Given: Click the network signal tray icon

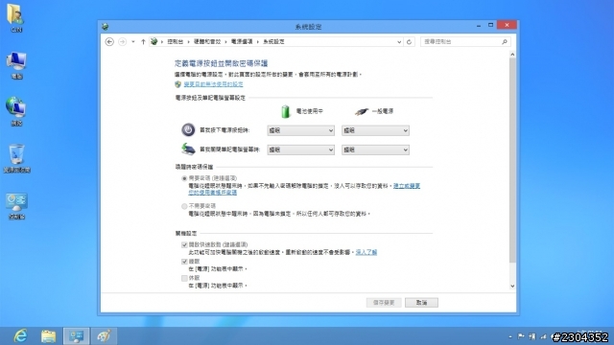Looking at the screenshot, I should click(544, 336).
